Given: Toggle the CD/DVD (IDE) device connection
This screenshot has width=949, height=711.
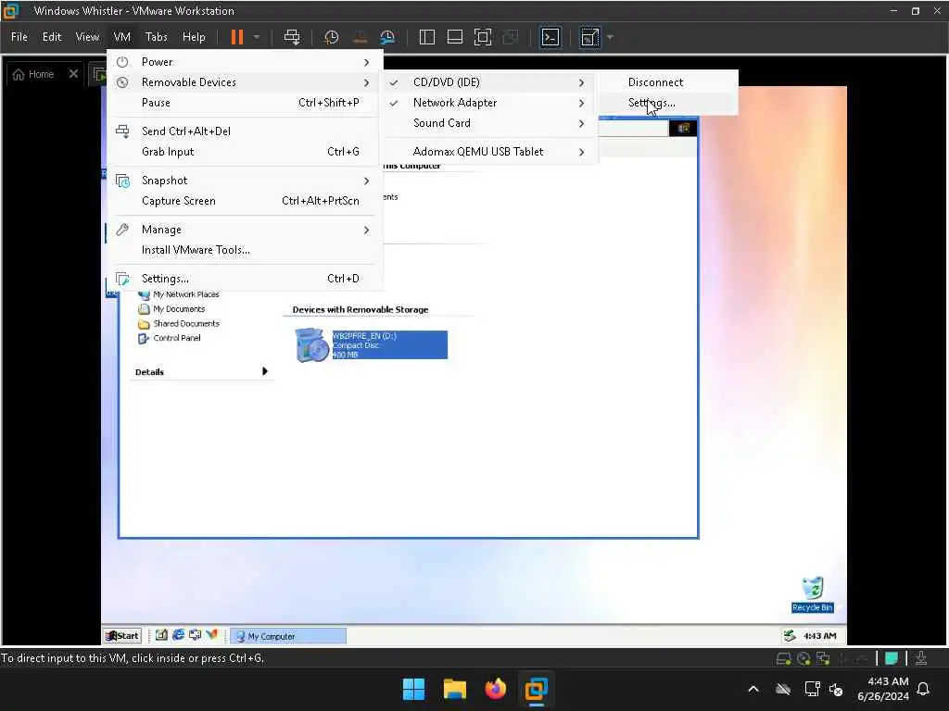Looking at the screenshot, I should tap(488, 82).
